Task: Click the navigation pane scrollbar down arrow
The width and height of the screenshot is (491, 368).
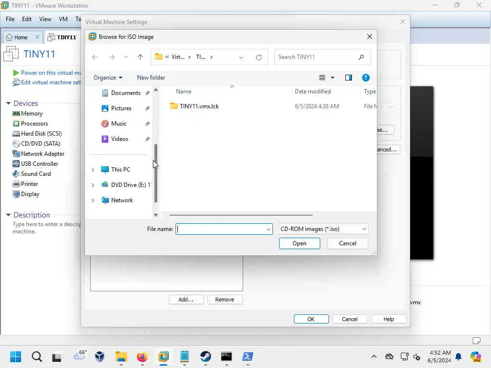Action: 156,215
